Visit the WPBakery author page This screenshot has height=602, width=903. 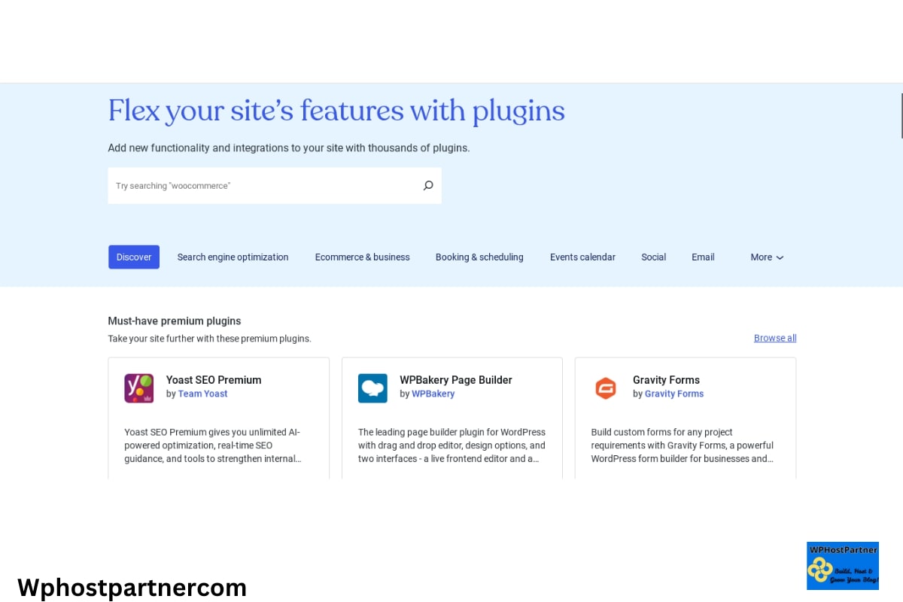(x=433, y=394)
